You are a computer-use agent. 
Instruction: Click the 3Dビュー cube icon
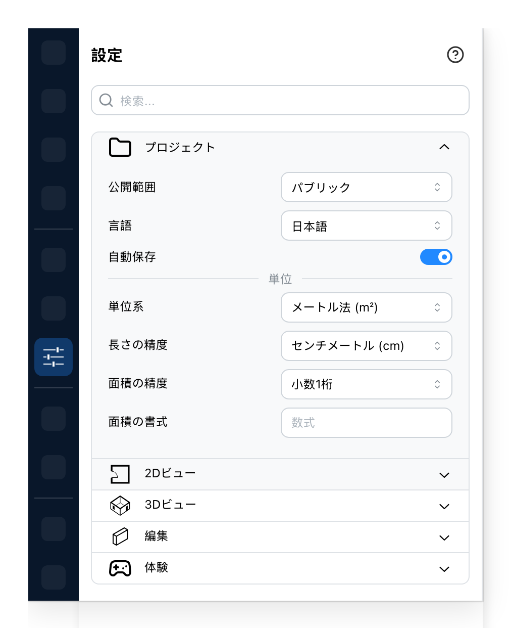point(120,506)
